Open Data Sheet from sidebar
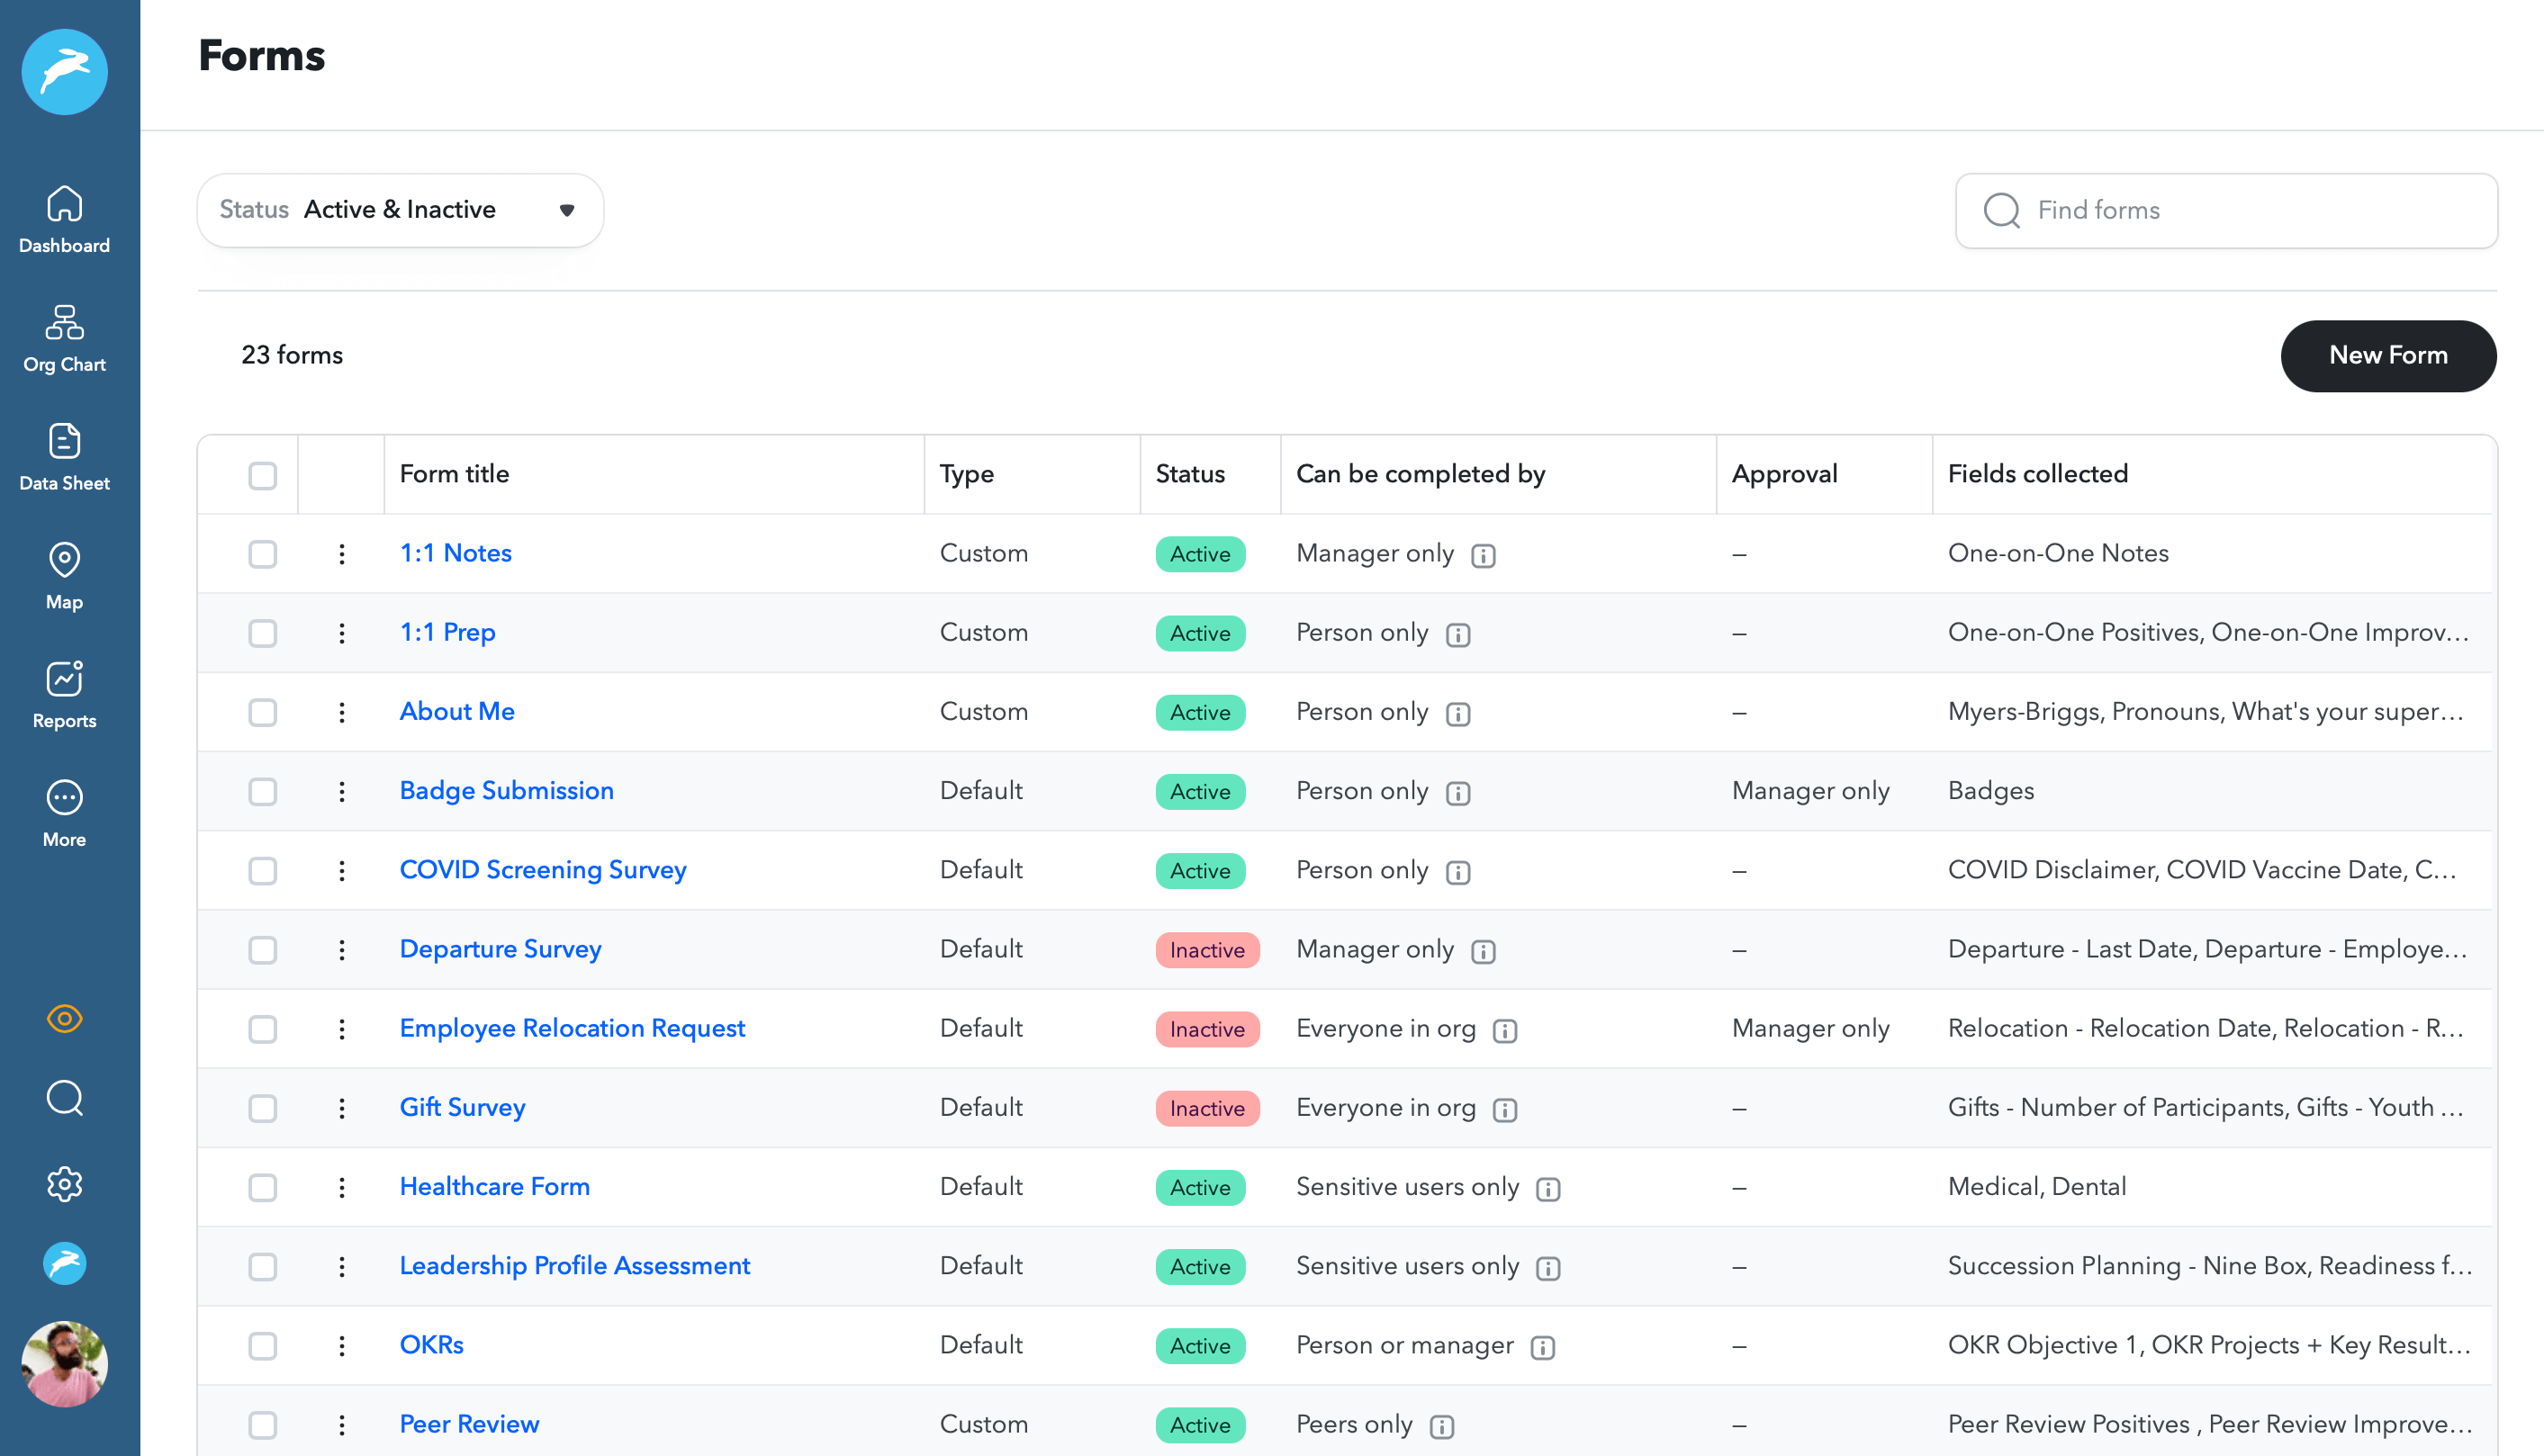This screenshot has width=2544, height=1456. [64, 457]
